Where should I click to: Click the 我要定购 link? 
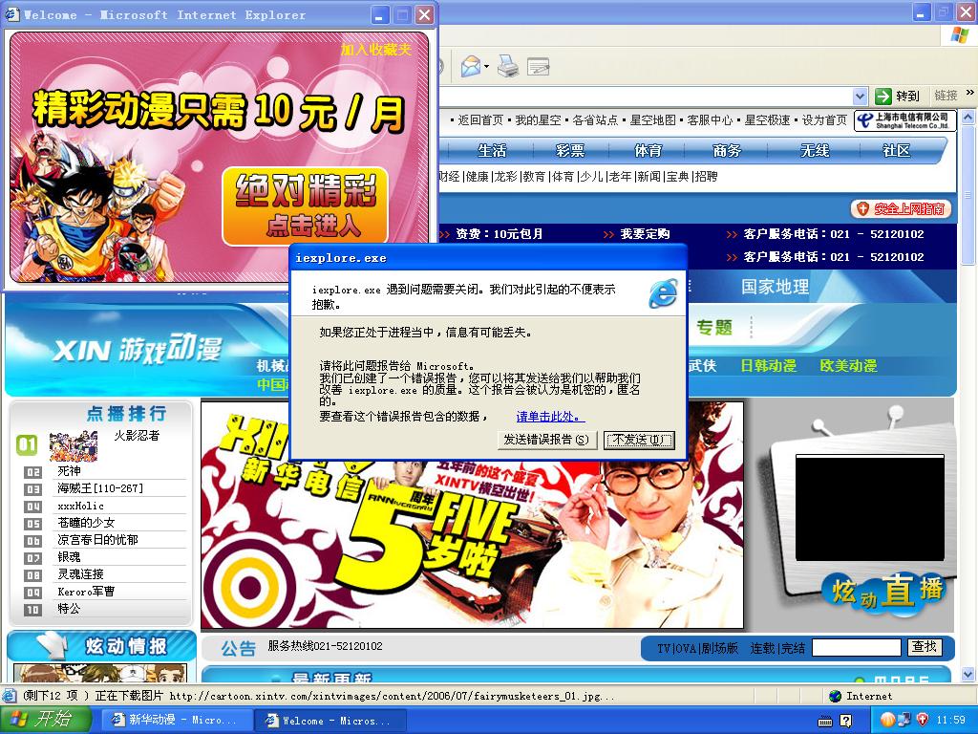[645, 234]
